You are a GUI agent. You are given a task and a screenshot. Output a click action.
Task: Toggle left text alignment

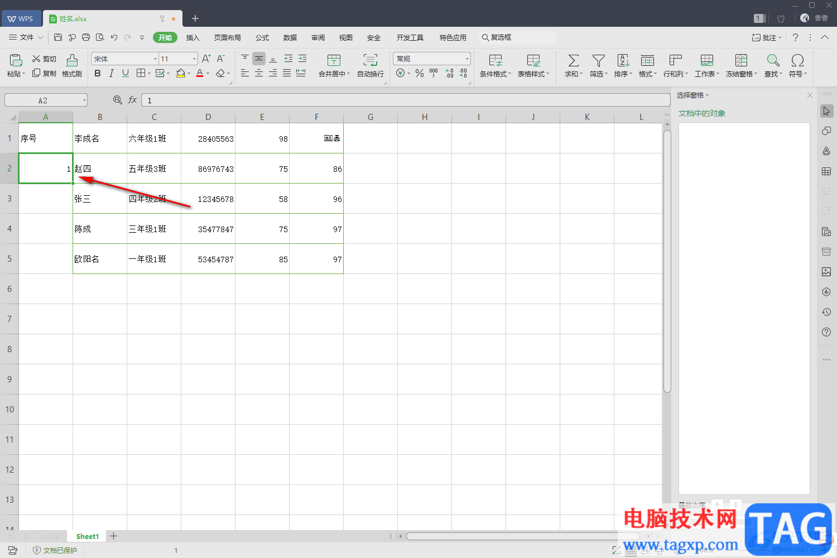[245, 73]
